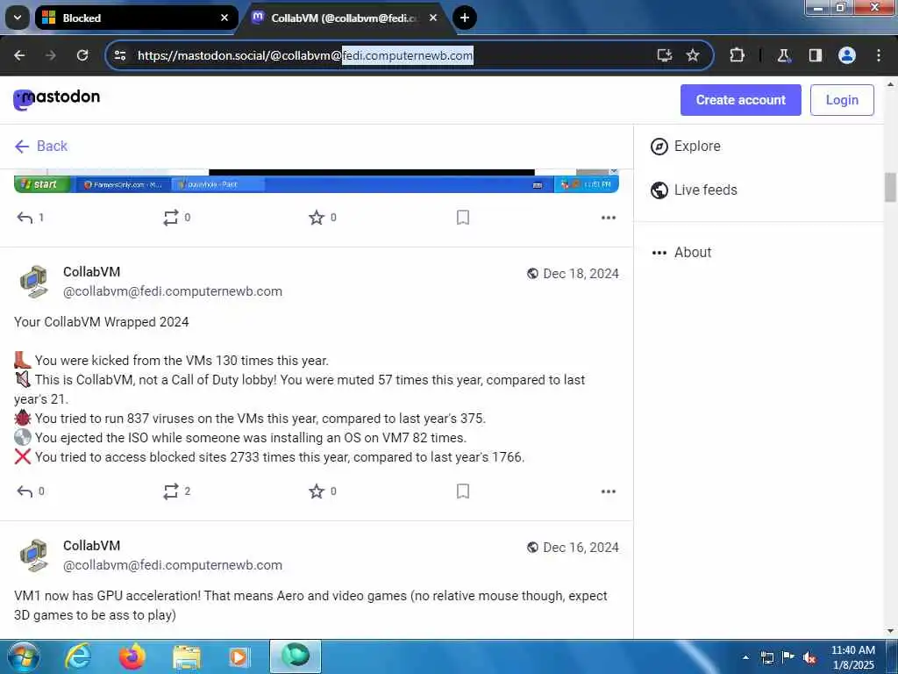Switch to the CollabVM Mastodon tab
Viewport: 898px width, 674px height.
[347, 18]
